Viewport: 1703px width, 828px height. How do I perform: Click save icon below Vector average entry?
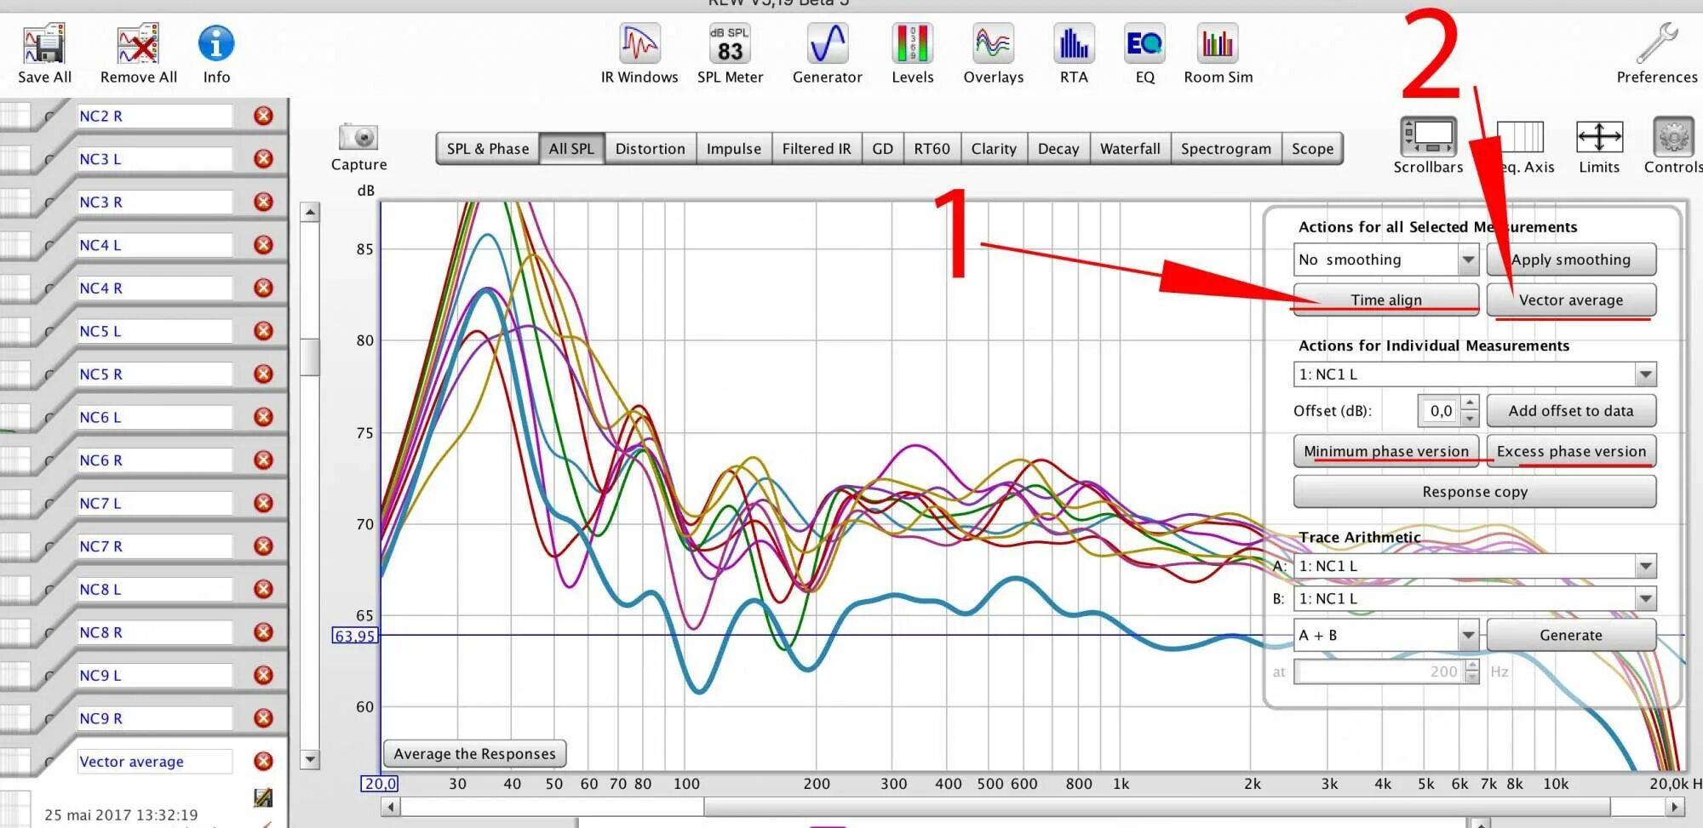tap(263, 797)
